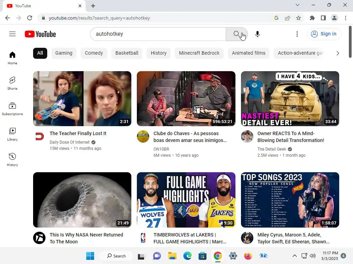Click This Is Why NASA Never Returned title

86,238
